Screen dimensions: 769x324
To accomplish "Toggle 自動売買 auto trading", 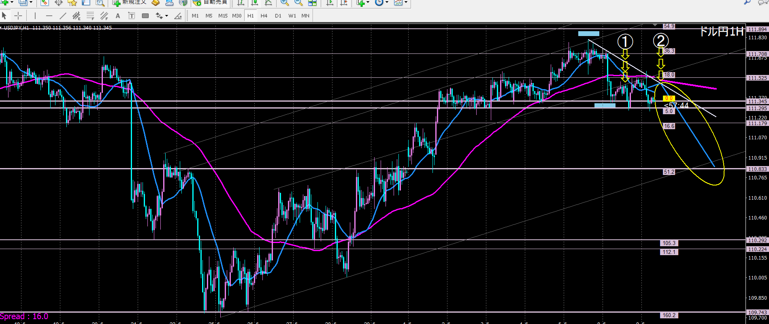I will pyautogui.click(x=210, y=2).
